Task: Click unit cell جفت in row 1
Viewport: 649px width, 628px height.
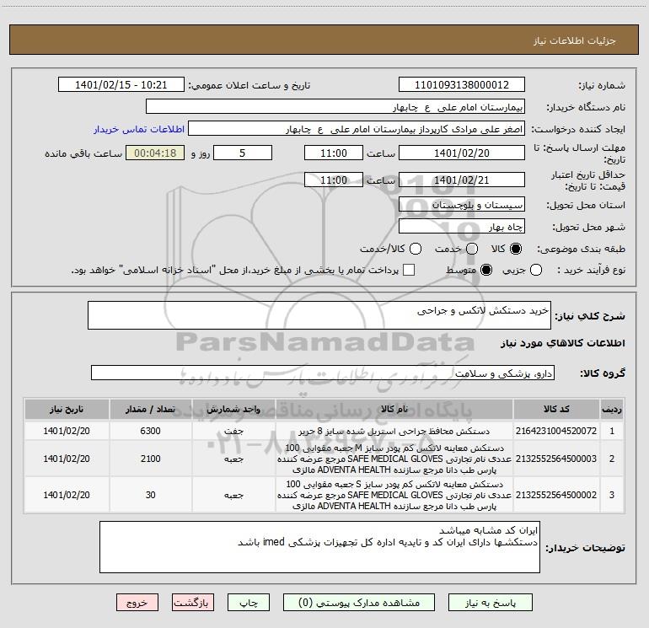Action: [233, 431]
